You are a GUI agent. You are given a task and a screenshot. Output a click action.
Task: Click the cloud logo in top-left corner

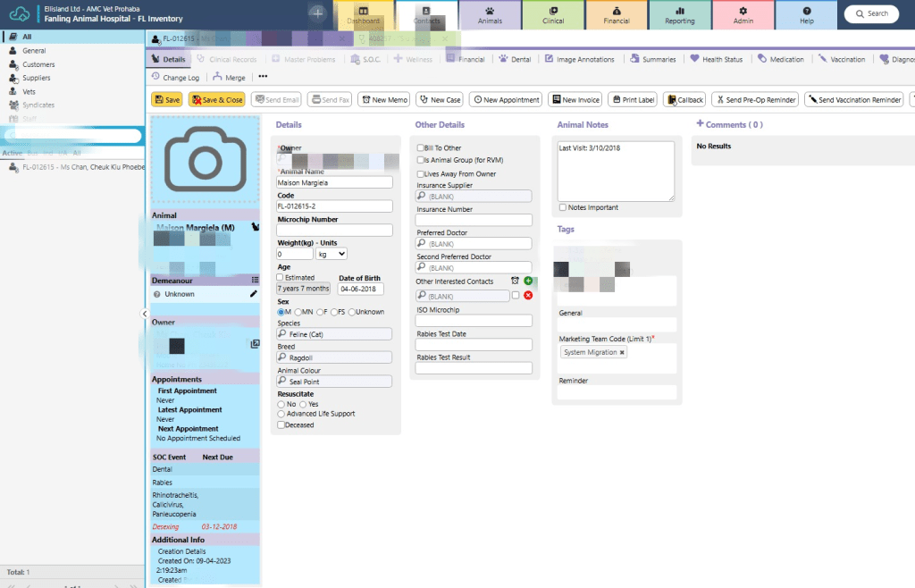20,14
